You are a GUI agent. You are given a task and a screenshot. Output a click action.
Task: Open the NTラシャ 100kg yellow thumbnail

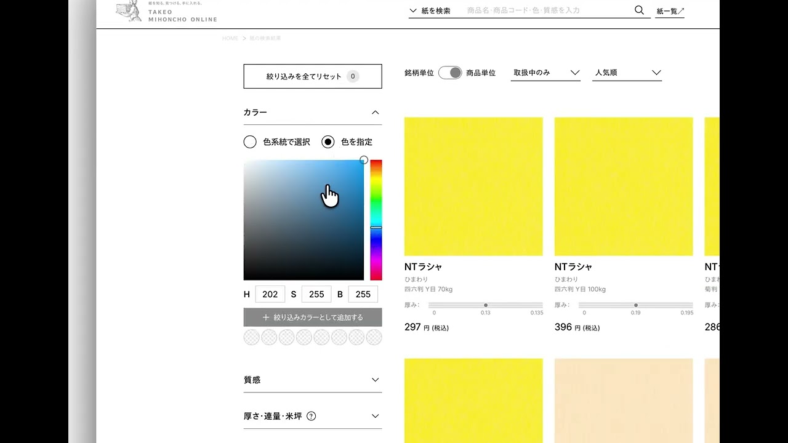coord(624,186)
